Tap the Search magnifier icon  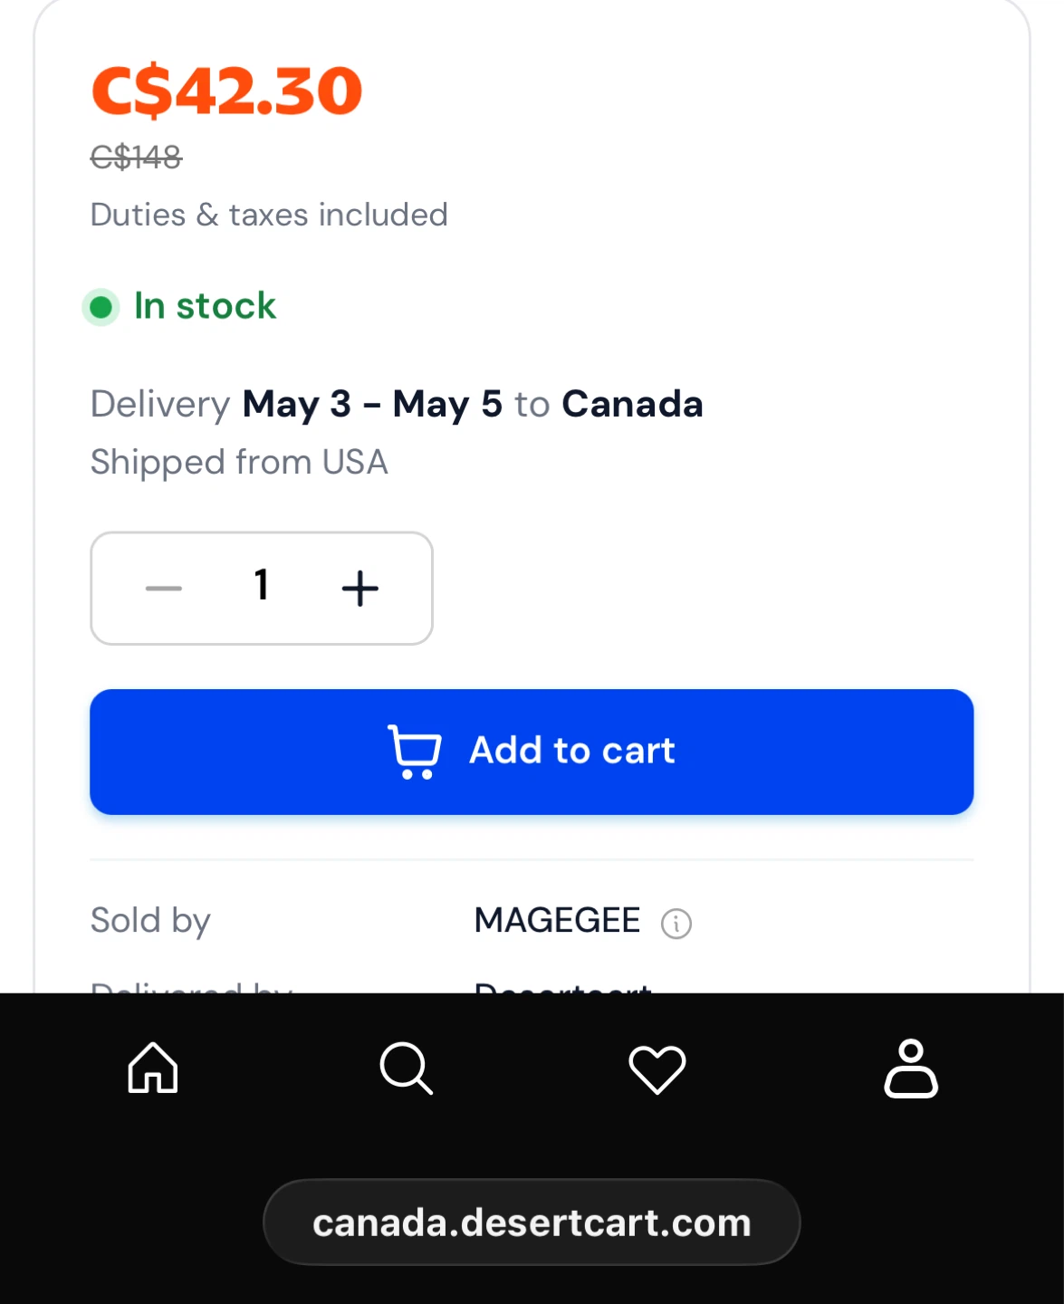point(406,1069)
